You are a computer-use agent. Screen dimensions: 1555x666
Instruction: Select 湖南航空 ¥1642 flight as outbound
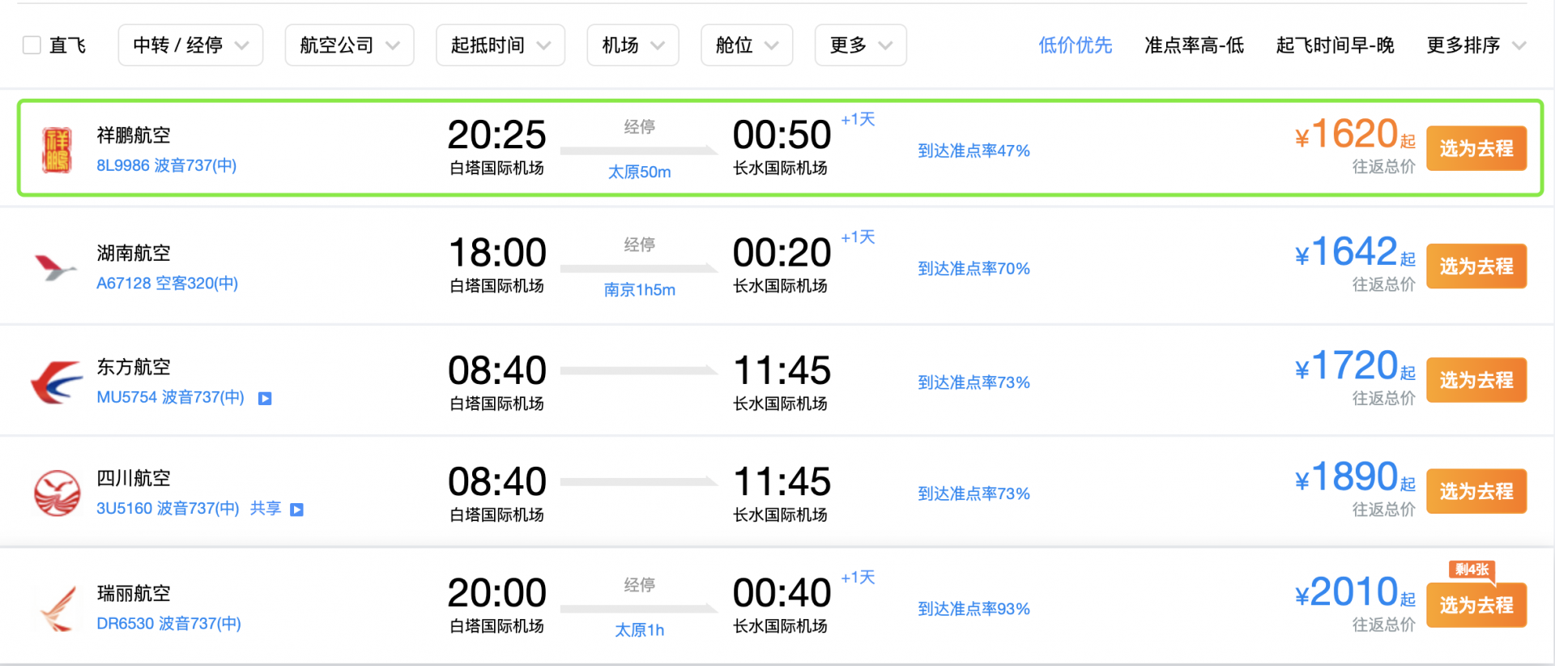click(1476, 266)
